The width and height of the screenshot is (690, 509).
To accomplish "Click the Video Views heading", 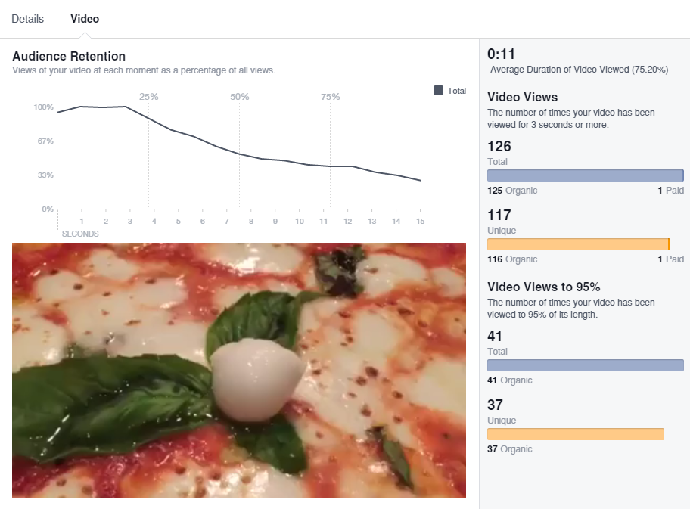I will pyautogui.click(x=523, y=98).
